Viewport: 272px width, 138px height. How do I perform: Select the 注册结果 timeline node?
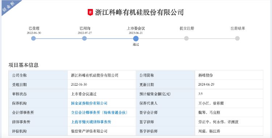coord(237,38)
